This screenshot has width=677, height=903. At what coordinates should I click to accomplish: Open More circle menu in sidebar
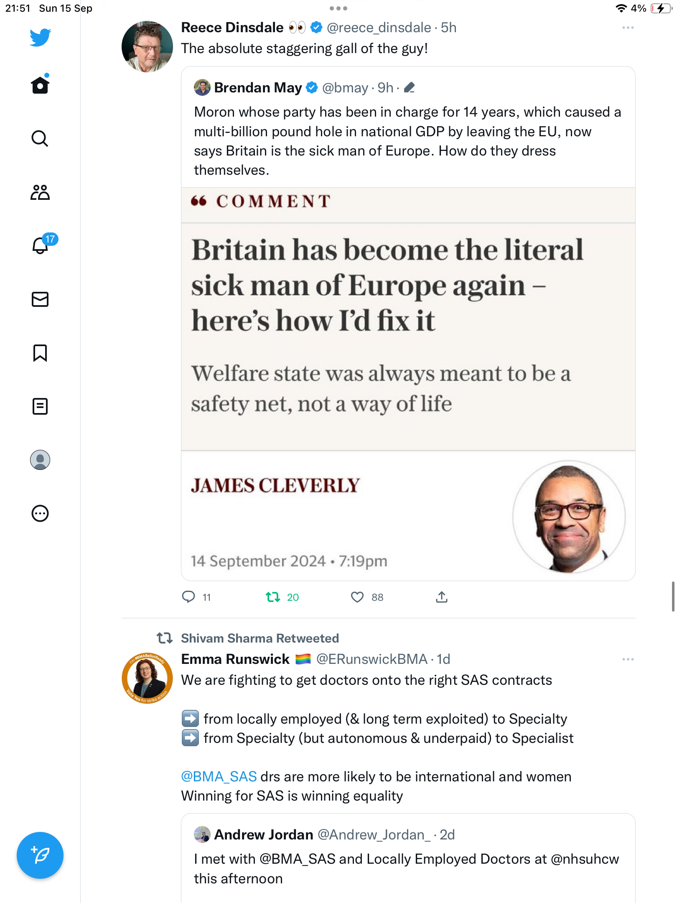(x=40, y=513)
